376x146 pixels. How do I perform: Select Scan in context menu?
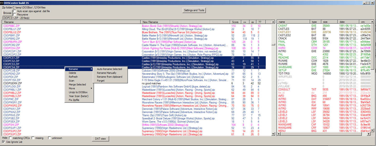point(79,81)
